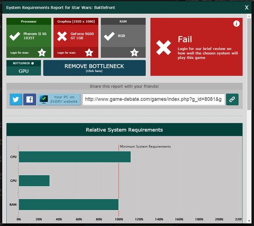Click REMOVE BOTTLENECK button

(x=94, y=68)
